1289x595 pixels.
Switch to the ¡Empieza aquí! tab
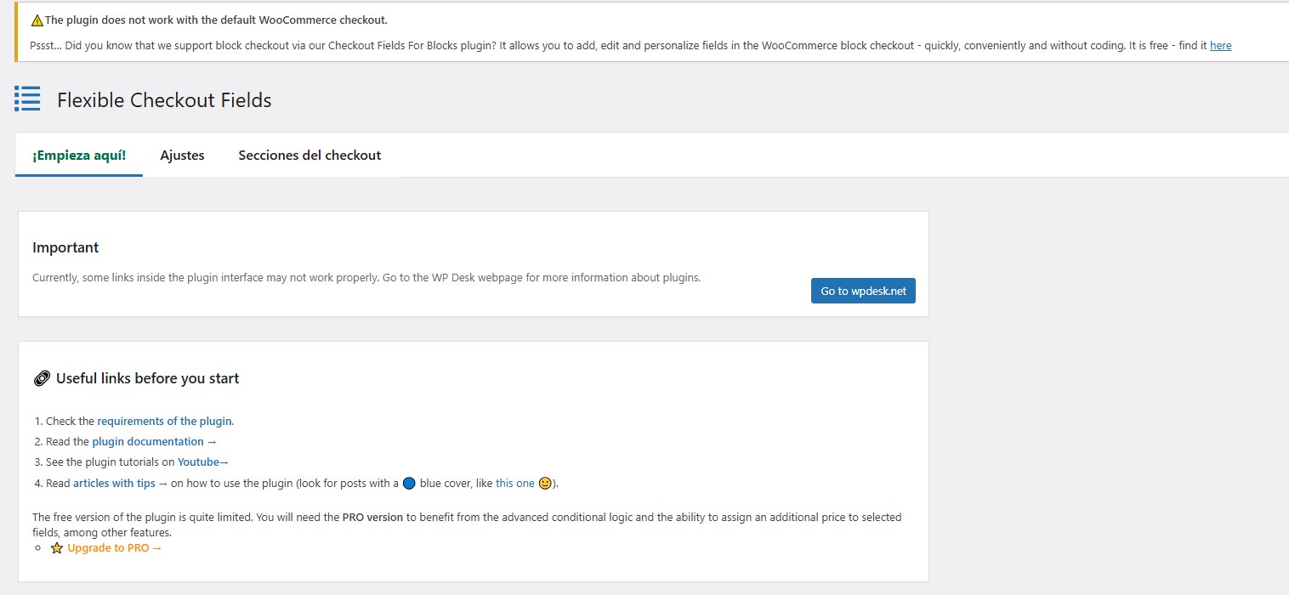(79, 156)
